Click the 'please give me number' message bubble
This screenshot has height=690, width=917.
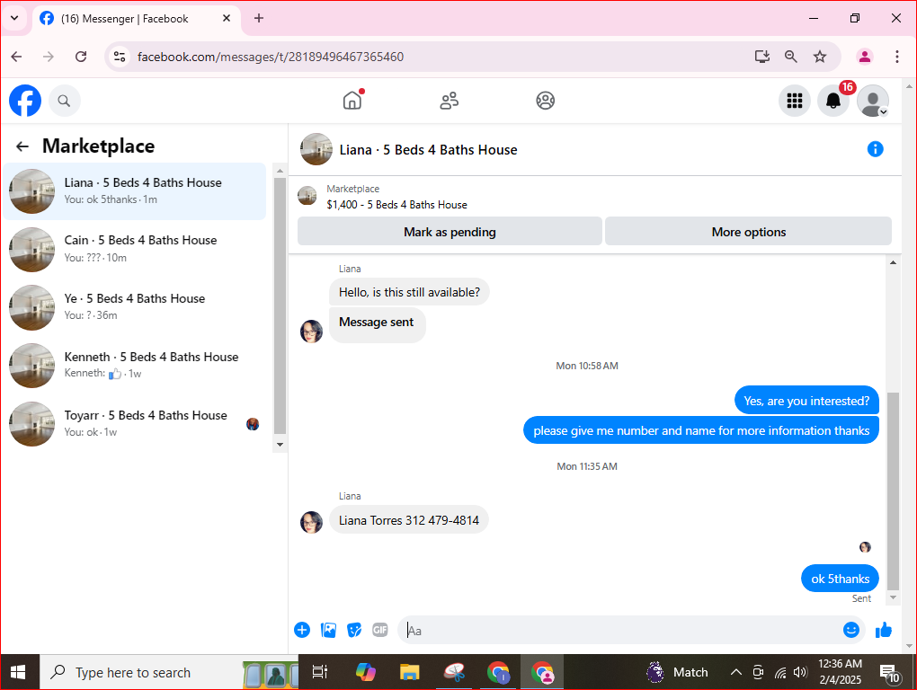(x=701, y=430)
